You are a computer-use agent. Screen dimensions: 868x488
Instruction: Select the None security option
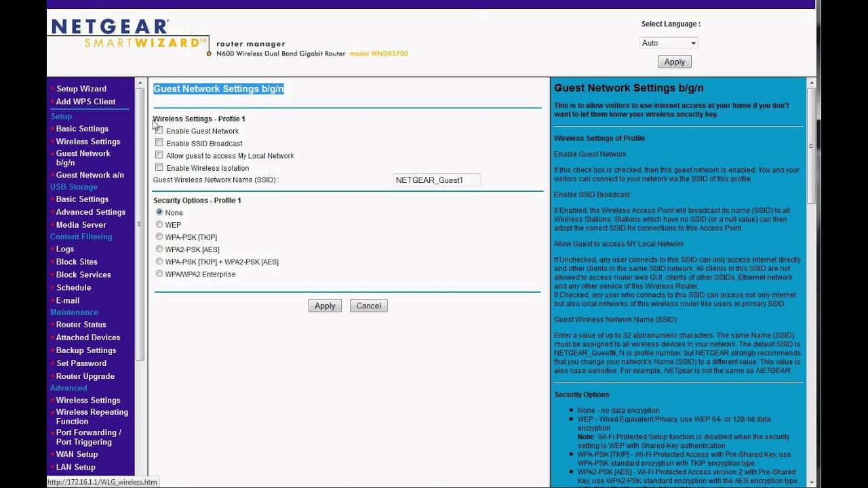pos(159,212)
